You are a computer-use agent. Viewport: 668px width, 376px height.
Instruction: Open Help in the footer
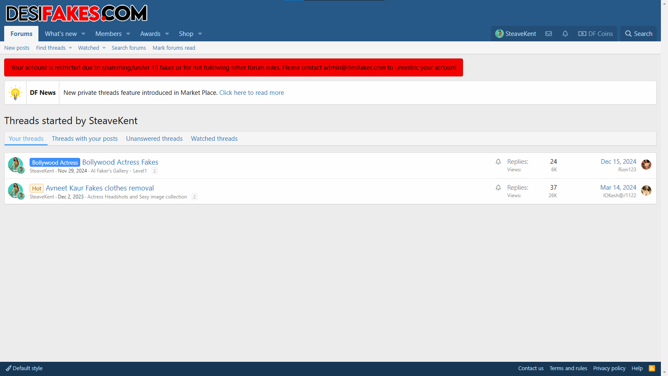(637, 368)
